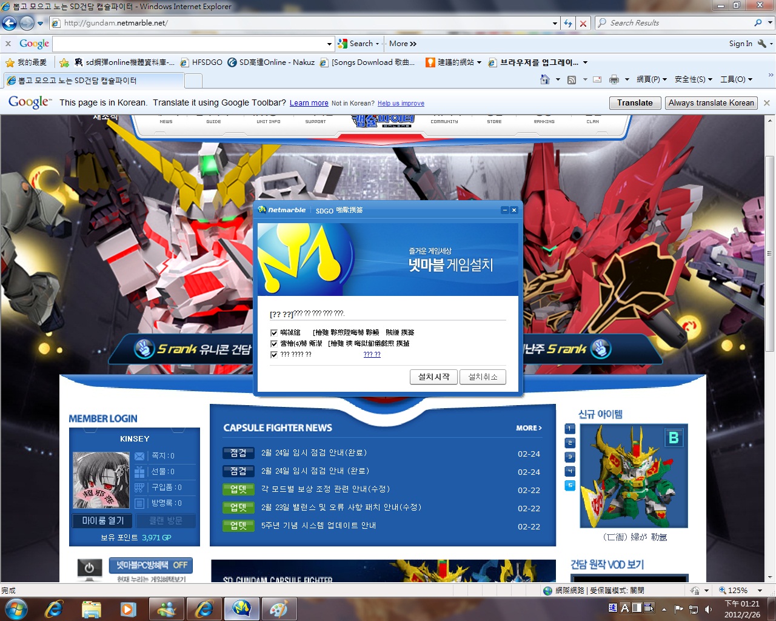Click the Google Toolbar search input
Screen dimensions: 776x621
coord(189,44)
